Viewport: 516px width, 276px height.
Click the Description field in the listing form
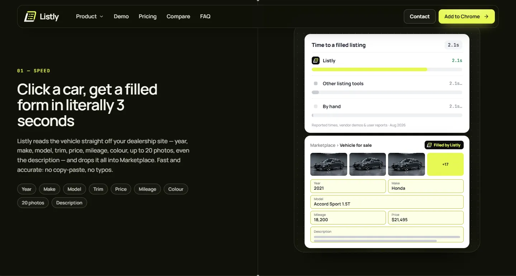pos(387,234)
